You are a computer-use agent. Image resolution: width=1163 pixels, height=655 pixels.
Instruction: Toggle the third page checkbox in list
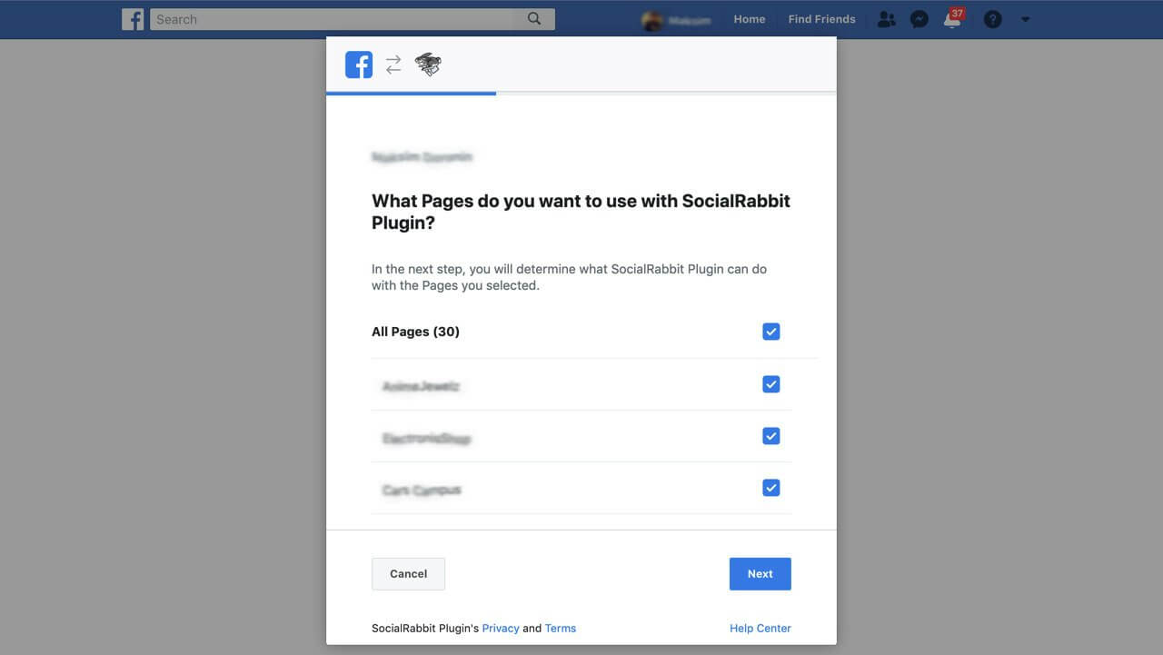point(771,488)
